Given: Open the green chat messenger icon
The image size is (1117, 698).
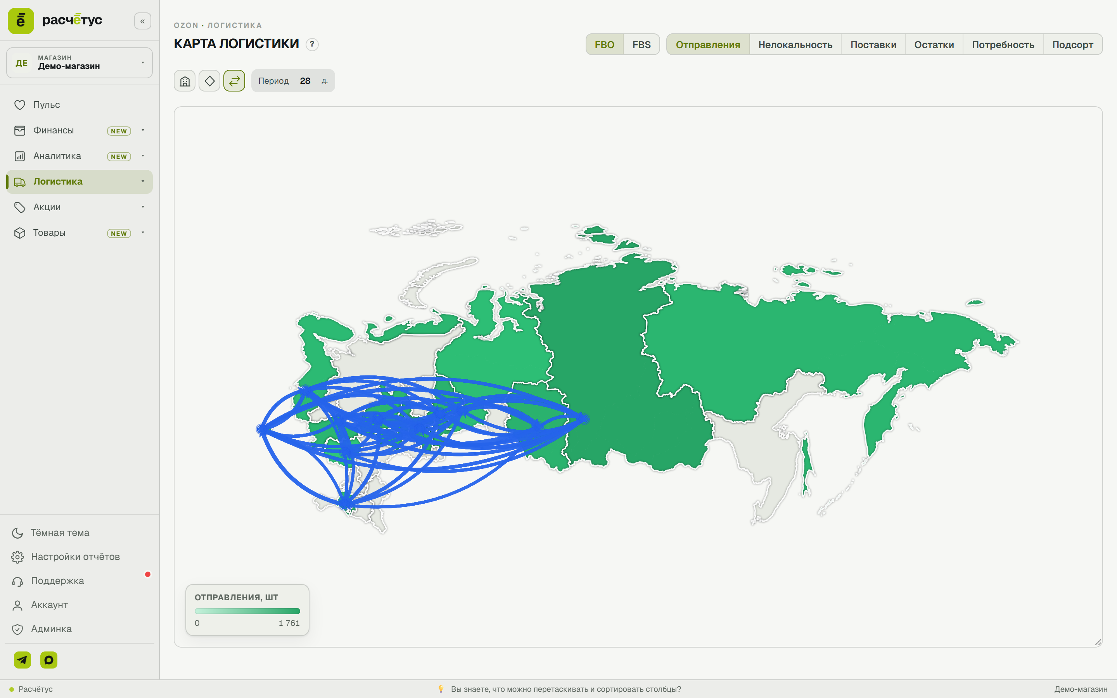Looking at the screenshot, I should coord(49,660).
